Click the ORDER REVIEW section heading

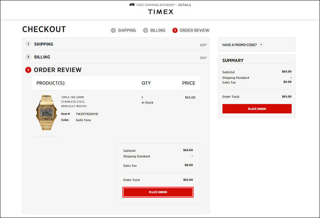pos(58,70)
